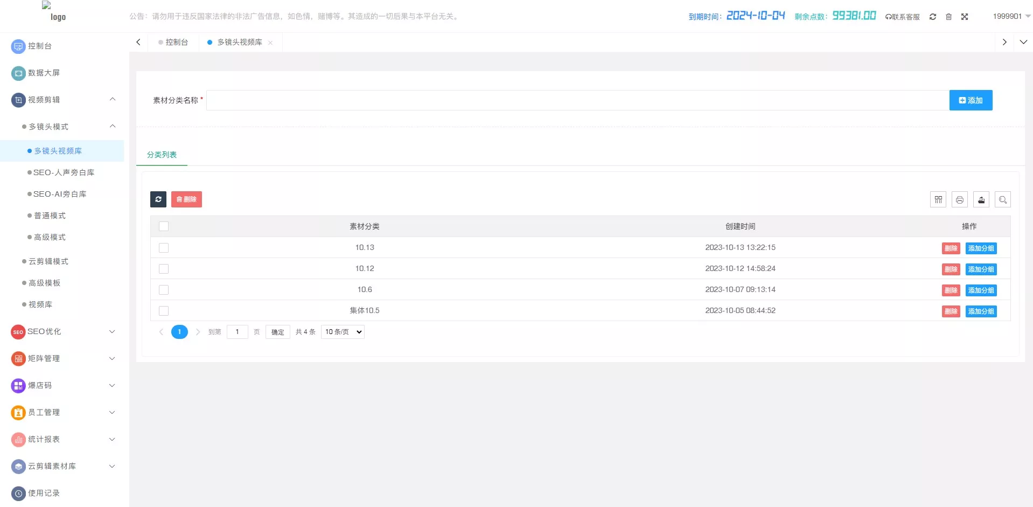Refresh the page via the top bar icon

[x=932, y=17]
